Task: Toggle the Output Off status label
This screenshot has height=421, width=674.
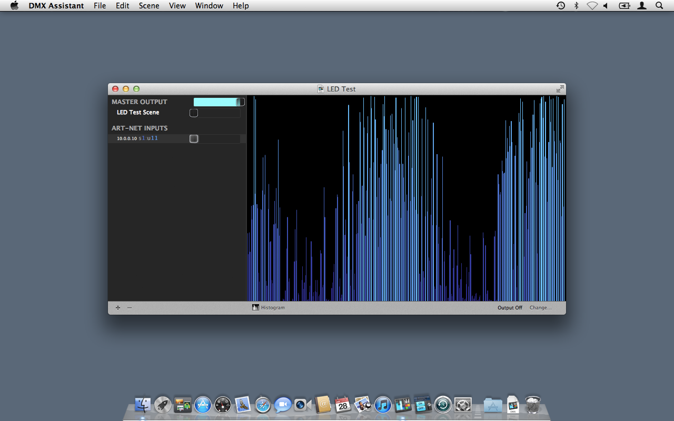Action: [510, 308]
